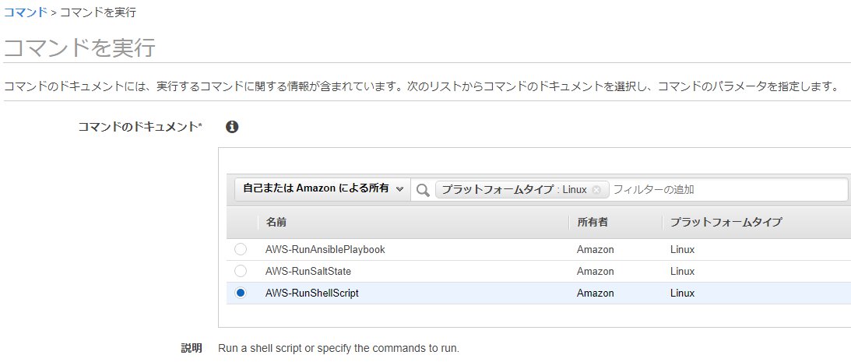Sort by the 名前 column header
The height and width of the screenshot is (362, 851).
coord(276,223)
